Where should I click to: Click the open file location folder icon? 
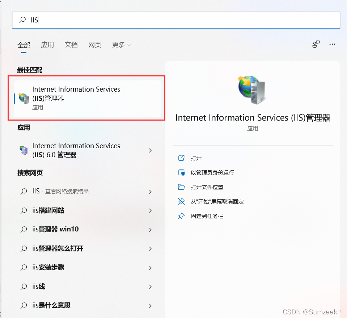(181, 187)
